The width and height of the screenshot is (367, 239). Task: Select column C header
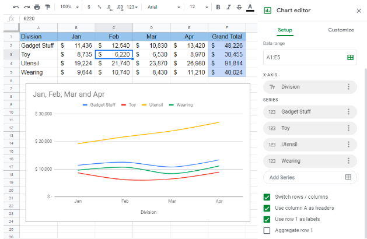(114, 27)
